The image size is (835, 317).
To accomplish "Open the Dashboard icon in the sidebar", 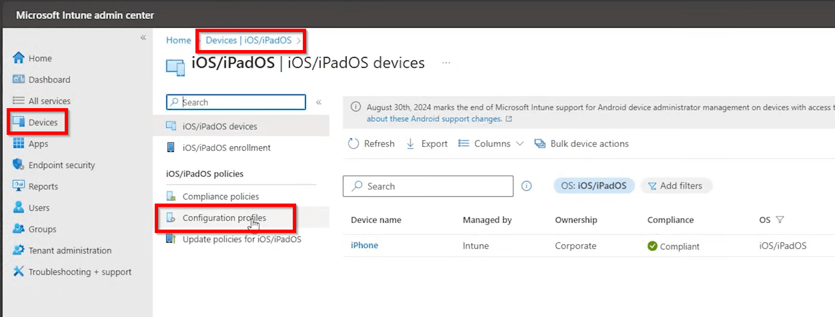I will (x=19, y=79).
